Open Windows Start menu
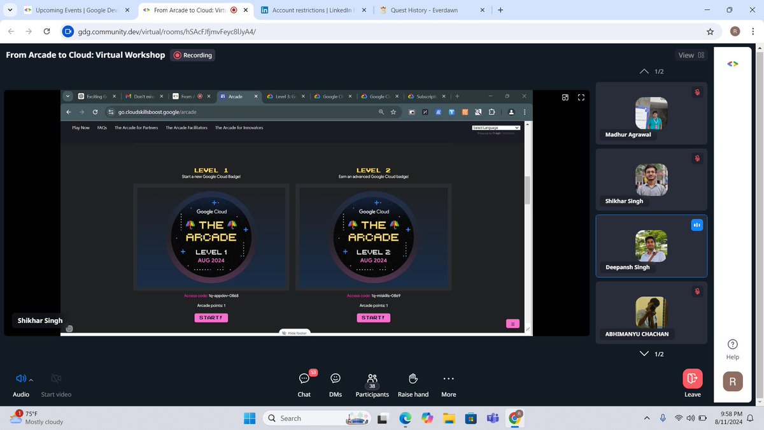 [x=250, y=418]
